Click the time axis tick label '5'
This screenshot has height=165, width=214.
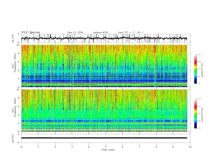(106, 147)
